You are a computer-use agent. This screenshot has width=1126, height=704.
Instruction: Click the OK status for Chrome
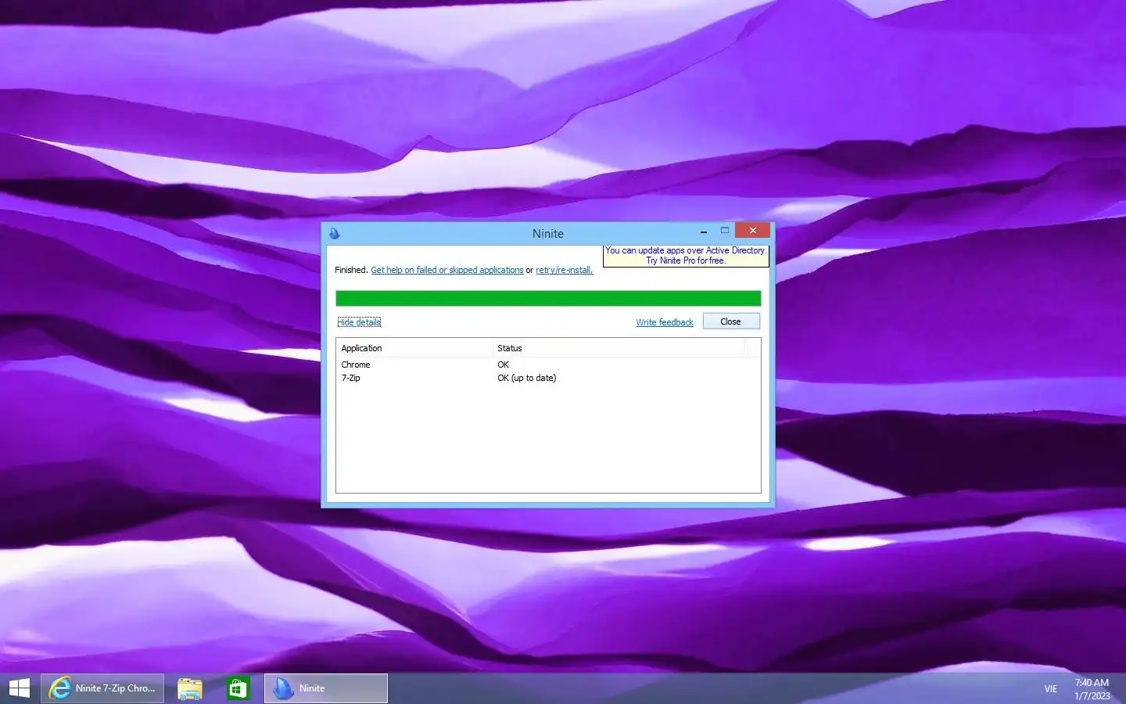(x=504, y=365)
